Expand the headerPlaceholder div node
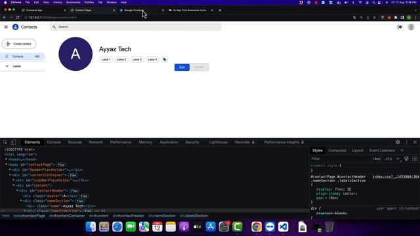 click(10, 170)
